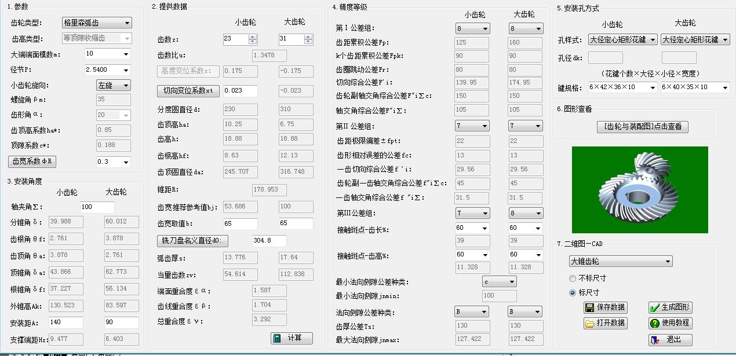Click the folder icon 打开数据 button
Viewport: 736px width, 356px height.
605,323
